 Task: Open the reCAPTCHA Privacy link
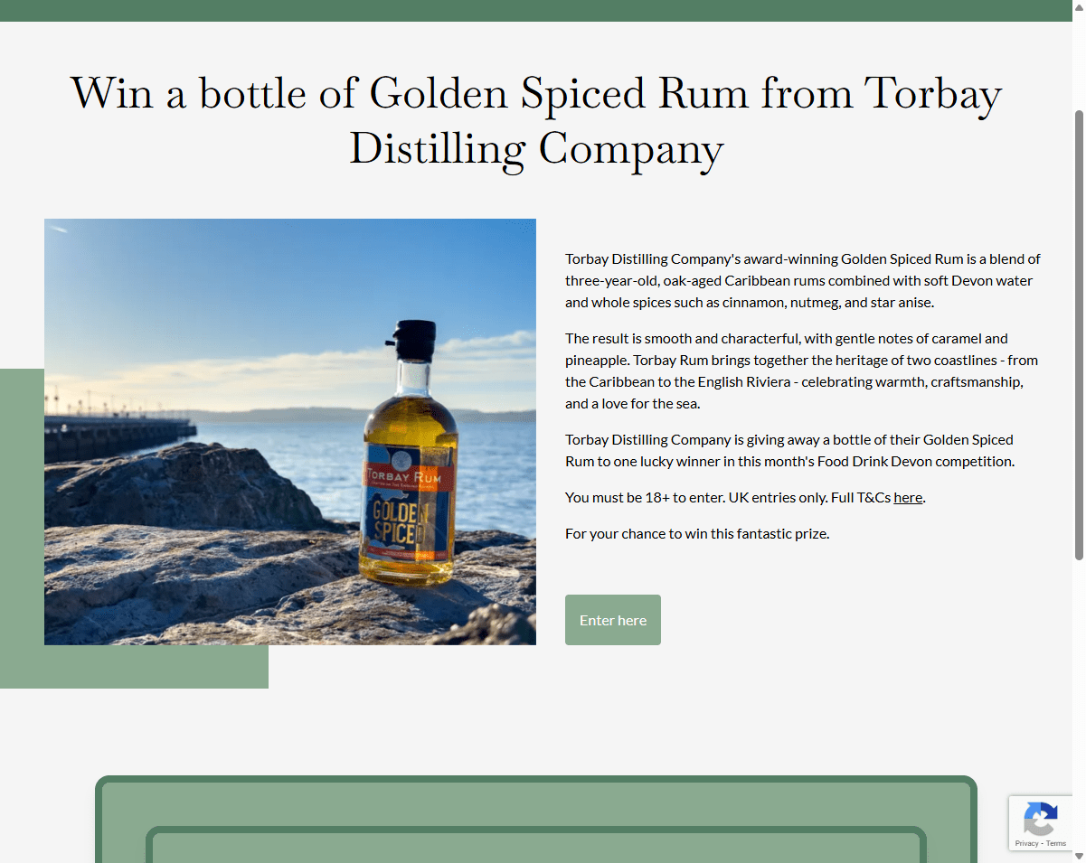tap(1026, 843)
